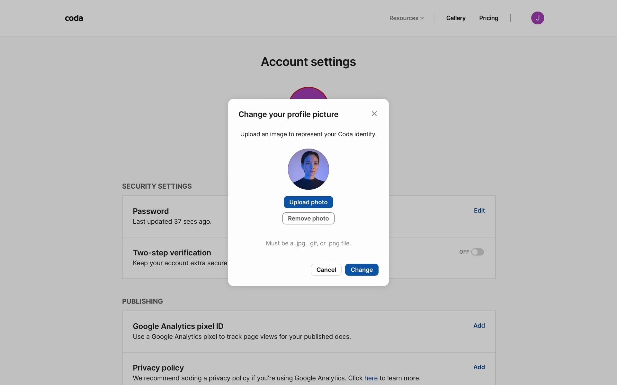Click the Upload photo button

pyautogui.click(x=308, y=202)
